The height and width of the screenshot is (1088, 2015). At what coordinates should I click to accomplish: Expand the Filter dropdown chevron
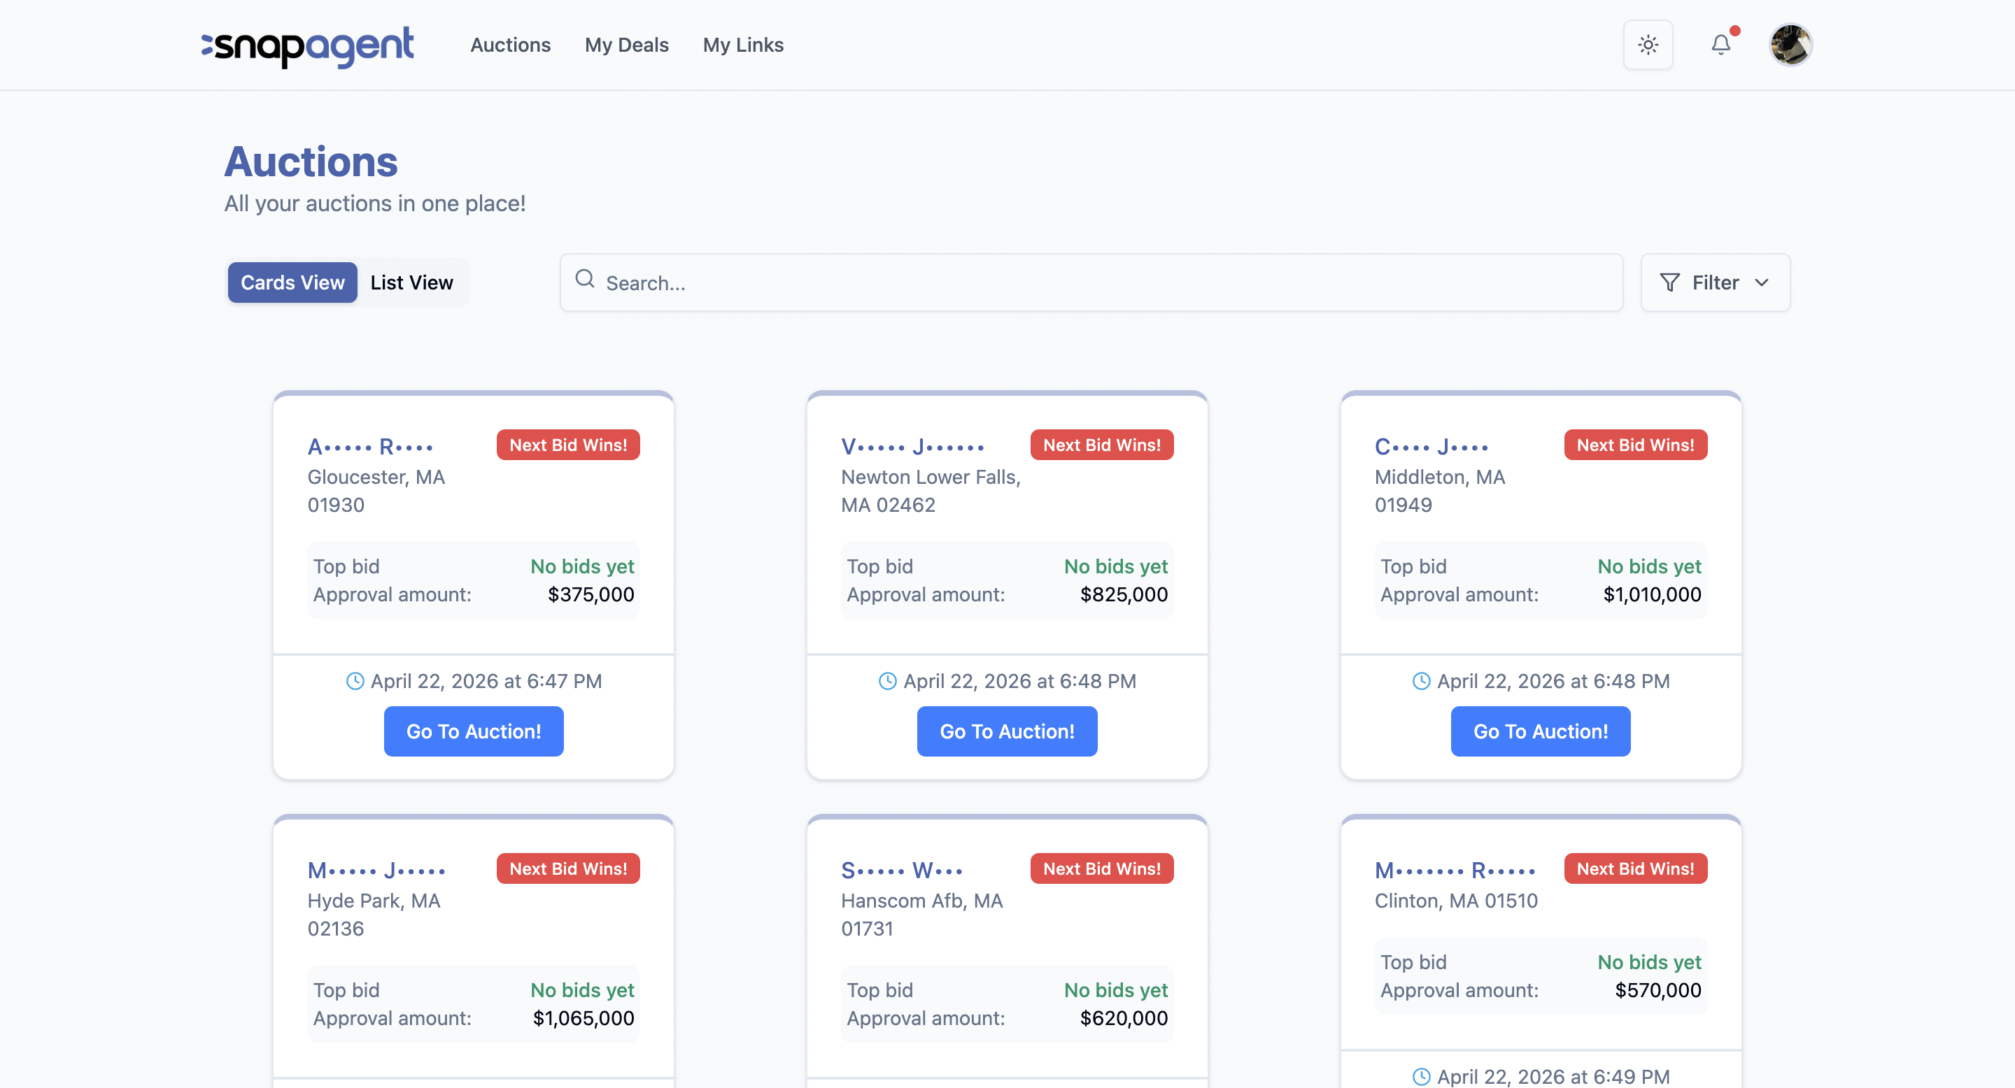point(1762,282)
